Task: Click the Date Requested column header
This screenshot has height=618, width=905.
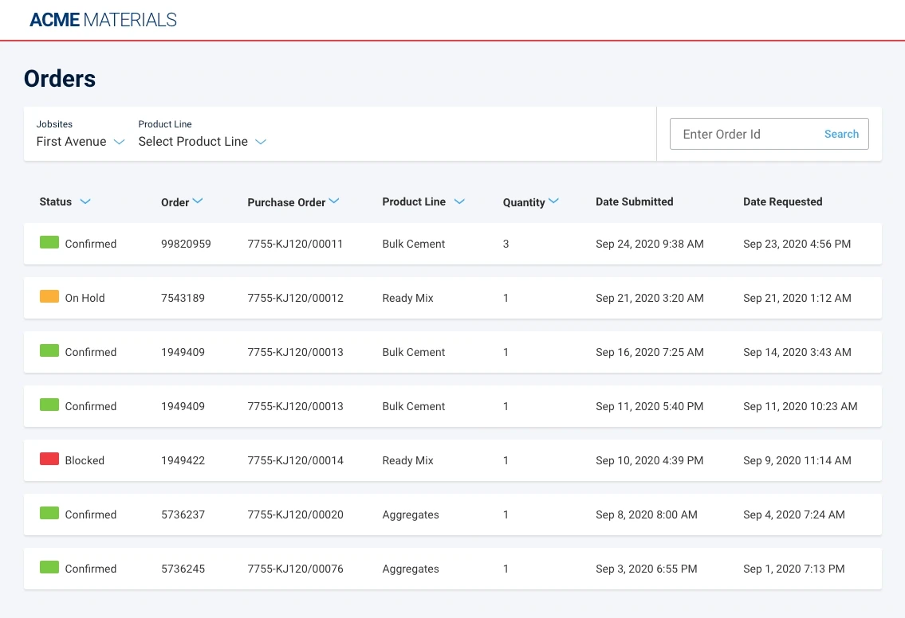Action: (x=783, y=201)
